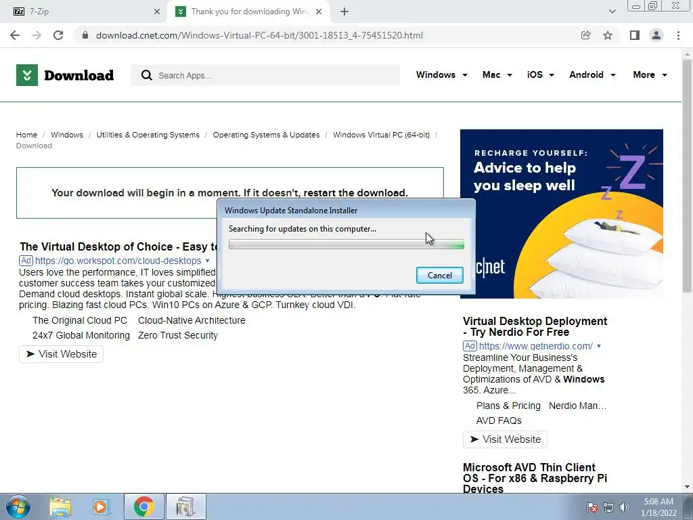The image size is (693, 520).
Task: Open AVD FAQs link
Action: [x=499, y=421]
